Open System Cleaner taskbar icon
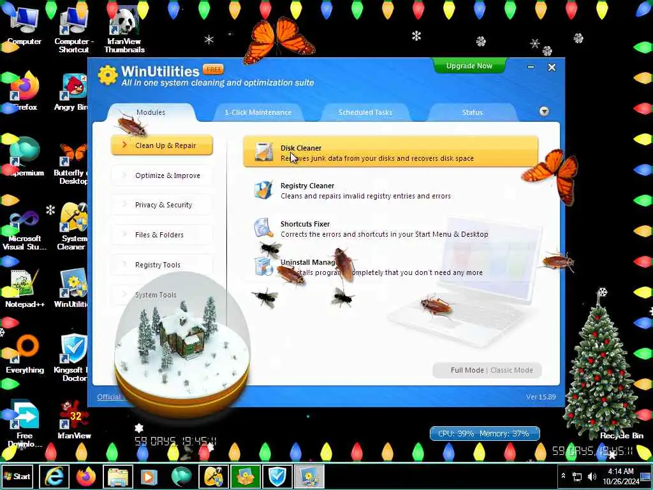Image resolution: width=653 pixels, height=490 pixels. click(213, 477)
